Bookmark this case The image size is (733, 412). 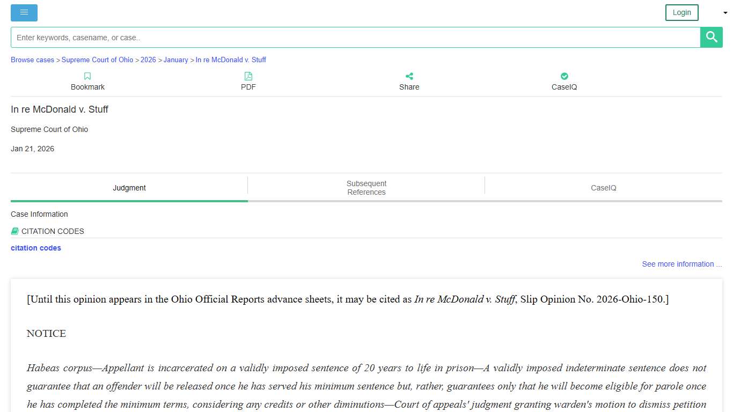coord(87,81)
